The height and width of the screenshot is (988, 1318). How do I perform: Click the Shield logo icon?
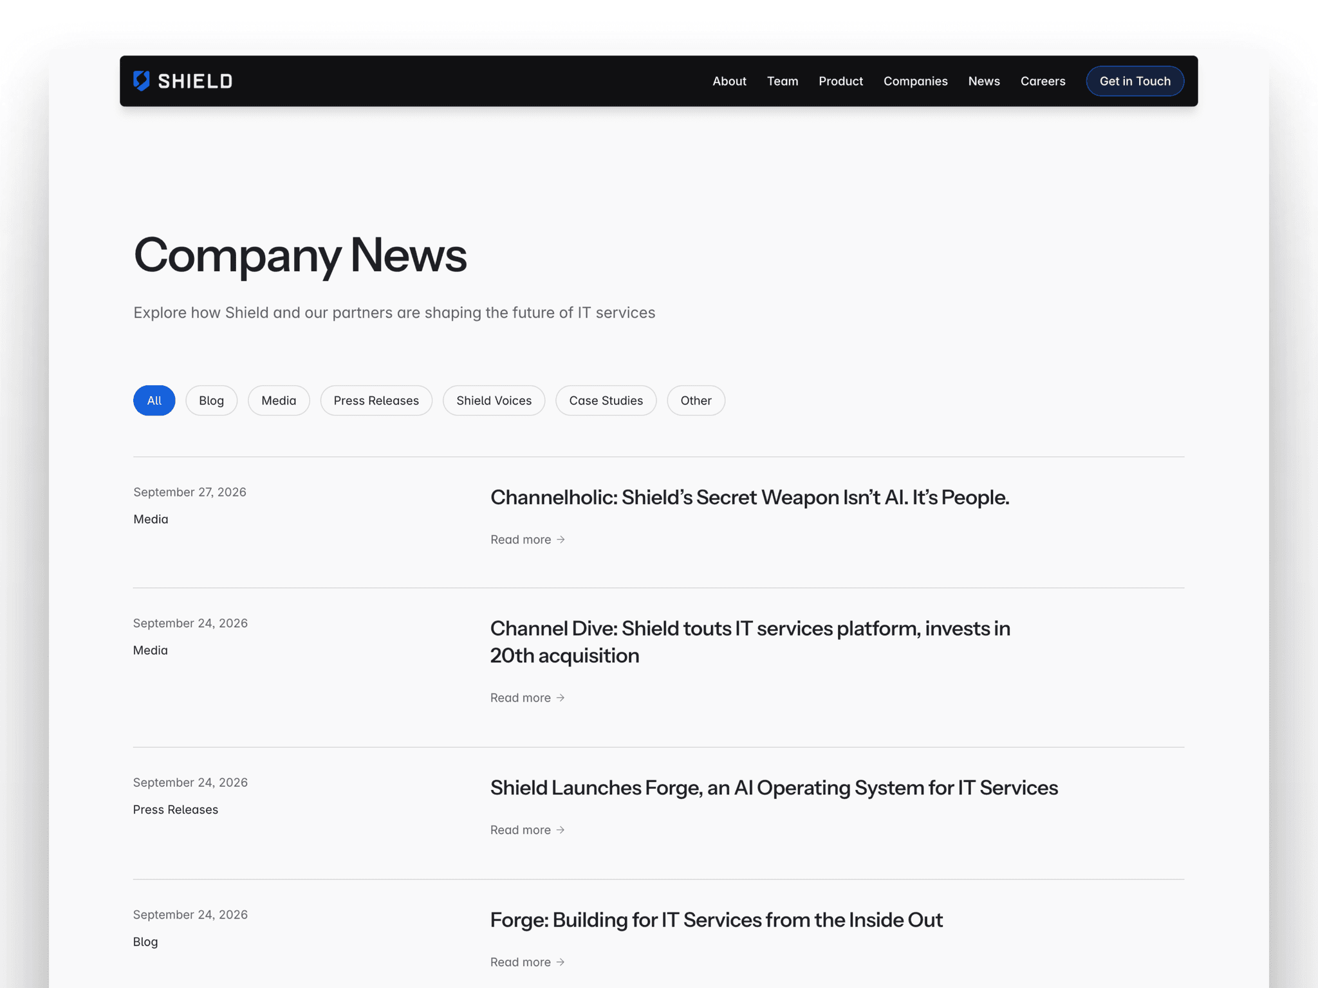tap(142, 81)
